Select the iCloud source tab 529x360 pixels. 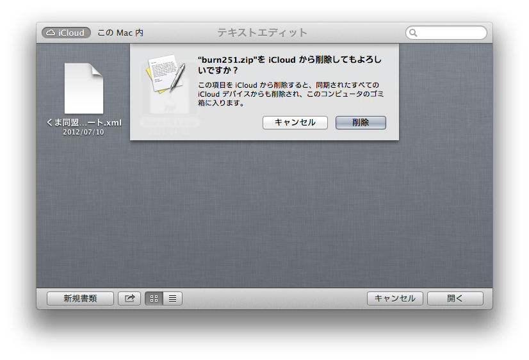pos(66,33)
